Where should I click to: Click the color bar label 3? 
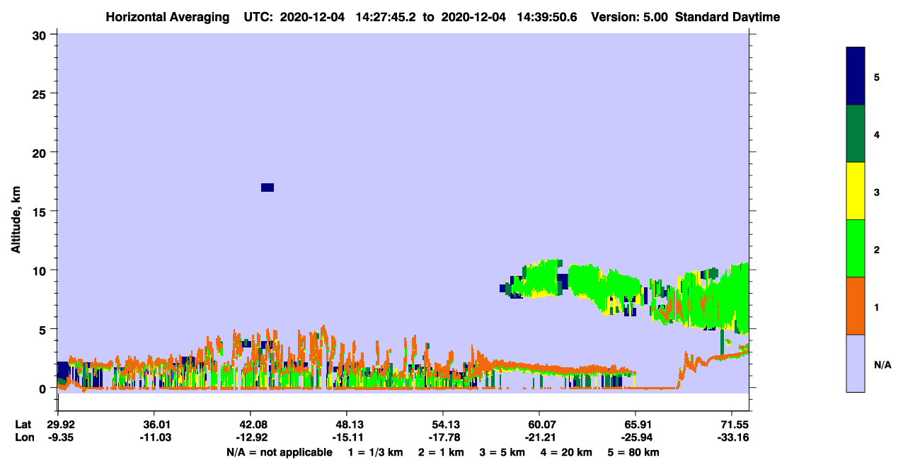(877, 191)
